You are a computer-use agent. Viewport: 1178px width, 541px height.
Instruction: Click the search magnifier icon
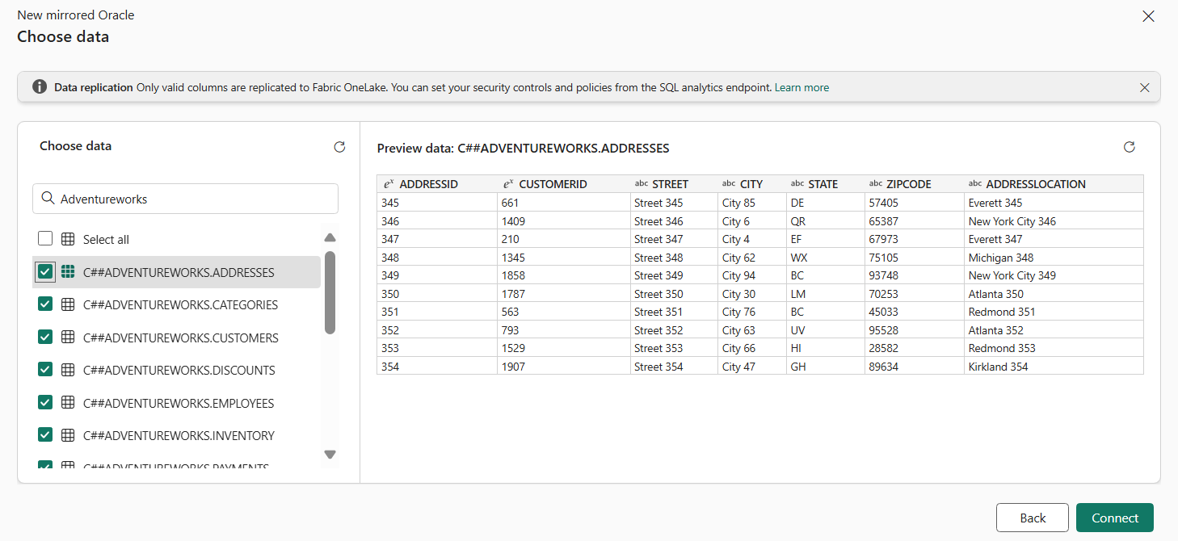tap(50, 199)
